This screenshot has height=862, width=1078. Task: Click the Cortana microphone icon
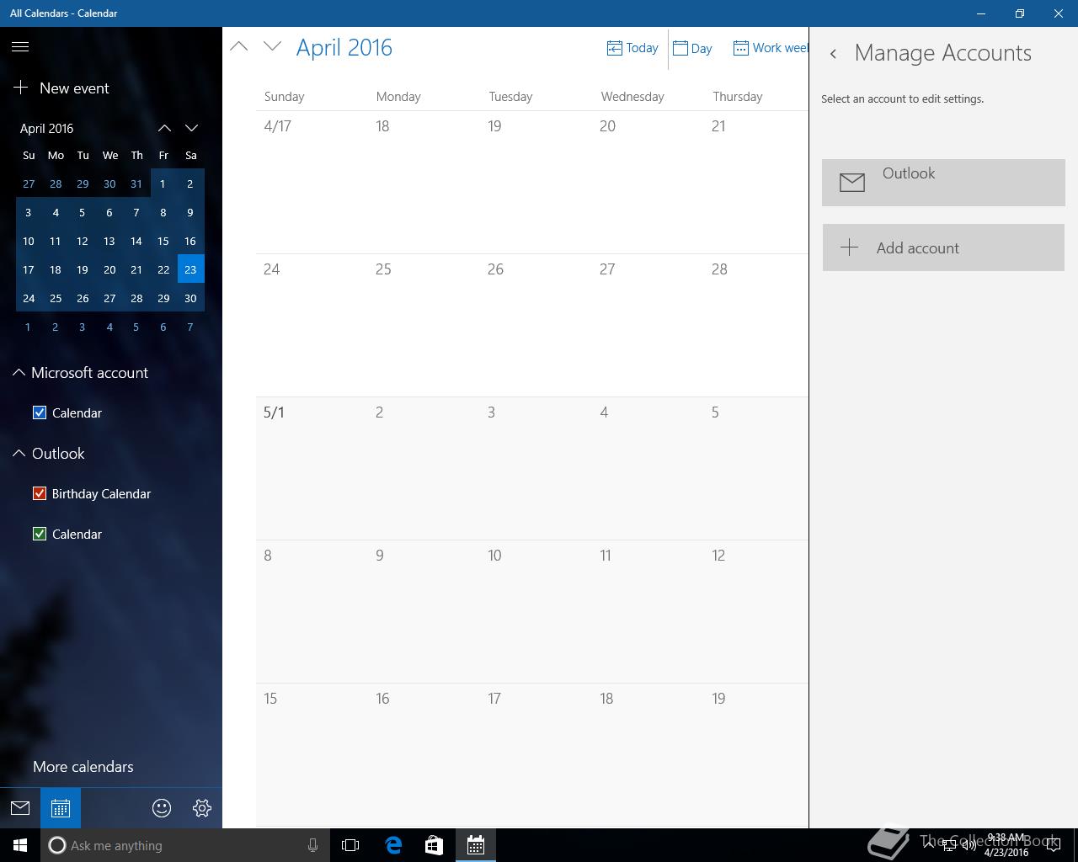pos(312,845)
